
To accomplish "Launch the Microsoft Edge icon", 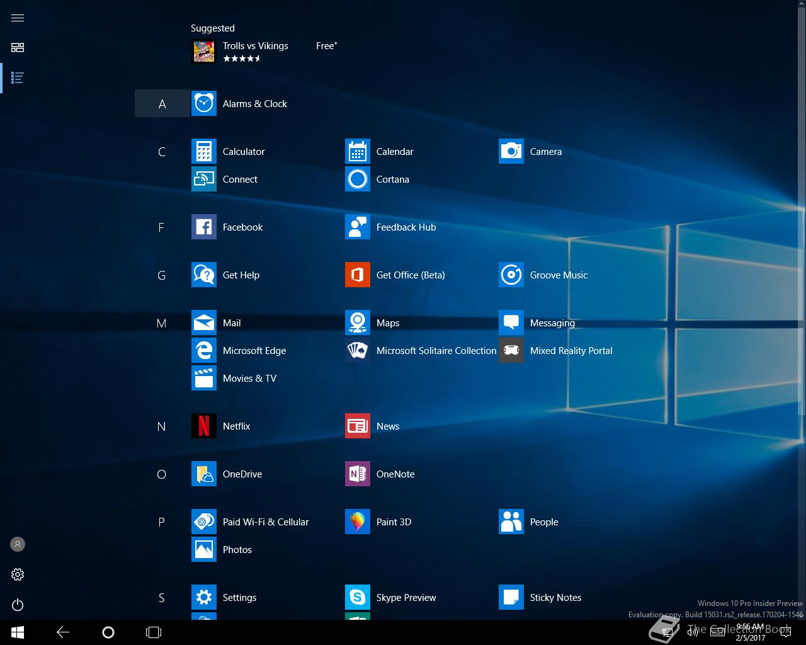I will (x=204, y=350).
